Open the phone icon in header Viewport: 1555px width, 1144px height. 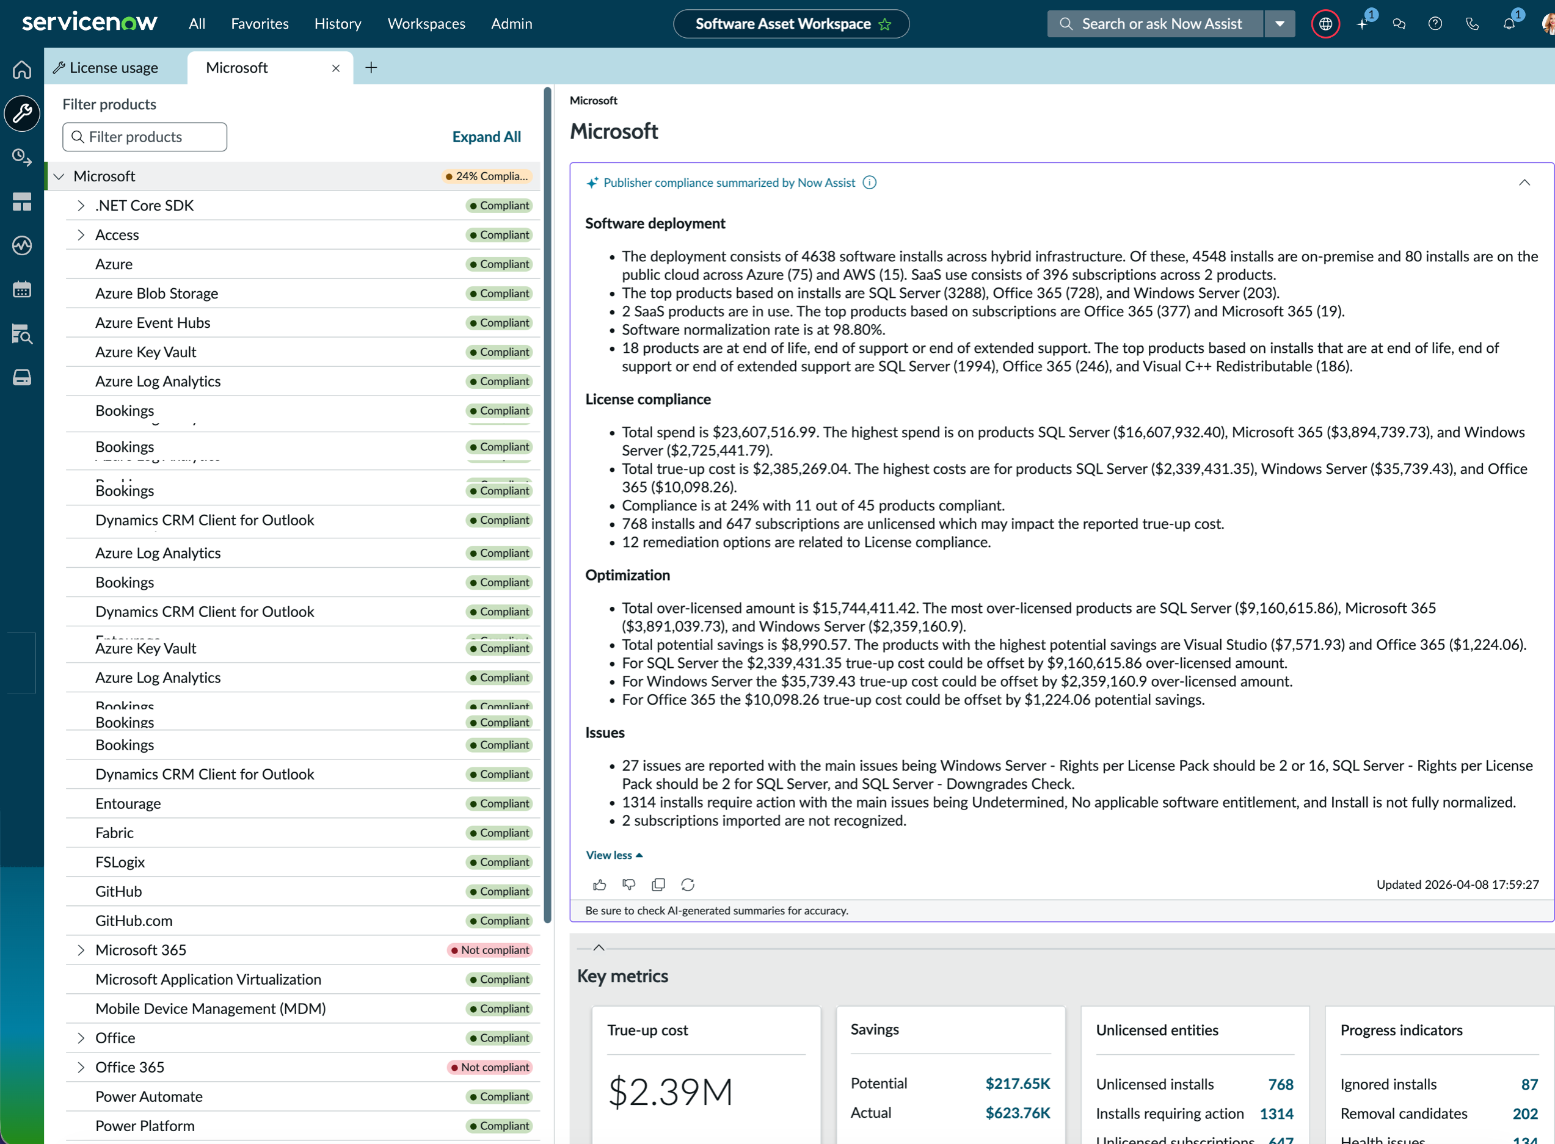1473,24
